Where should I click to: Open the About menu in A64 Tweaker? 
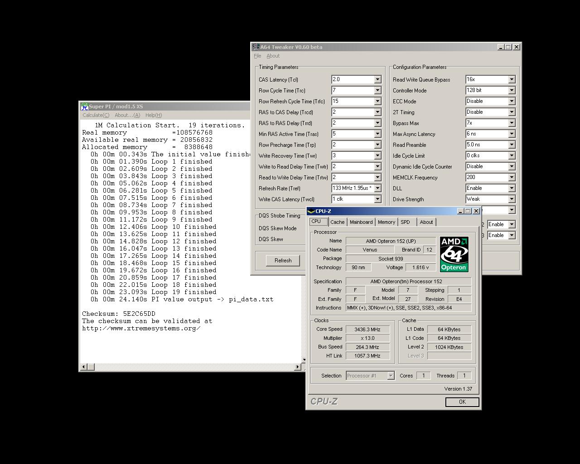pyautogui.click(x=273, y=56)
